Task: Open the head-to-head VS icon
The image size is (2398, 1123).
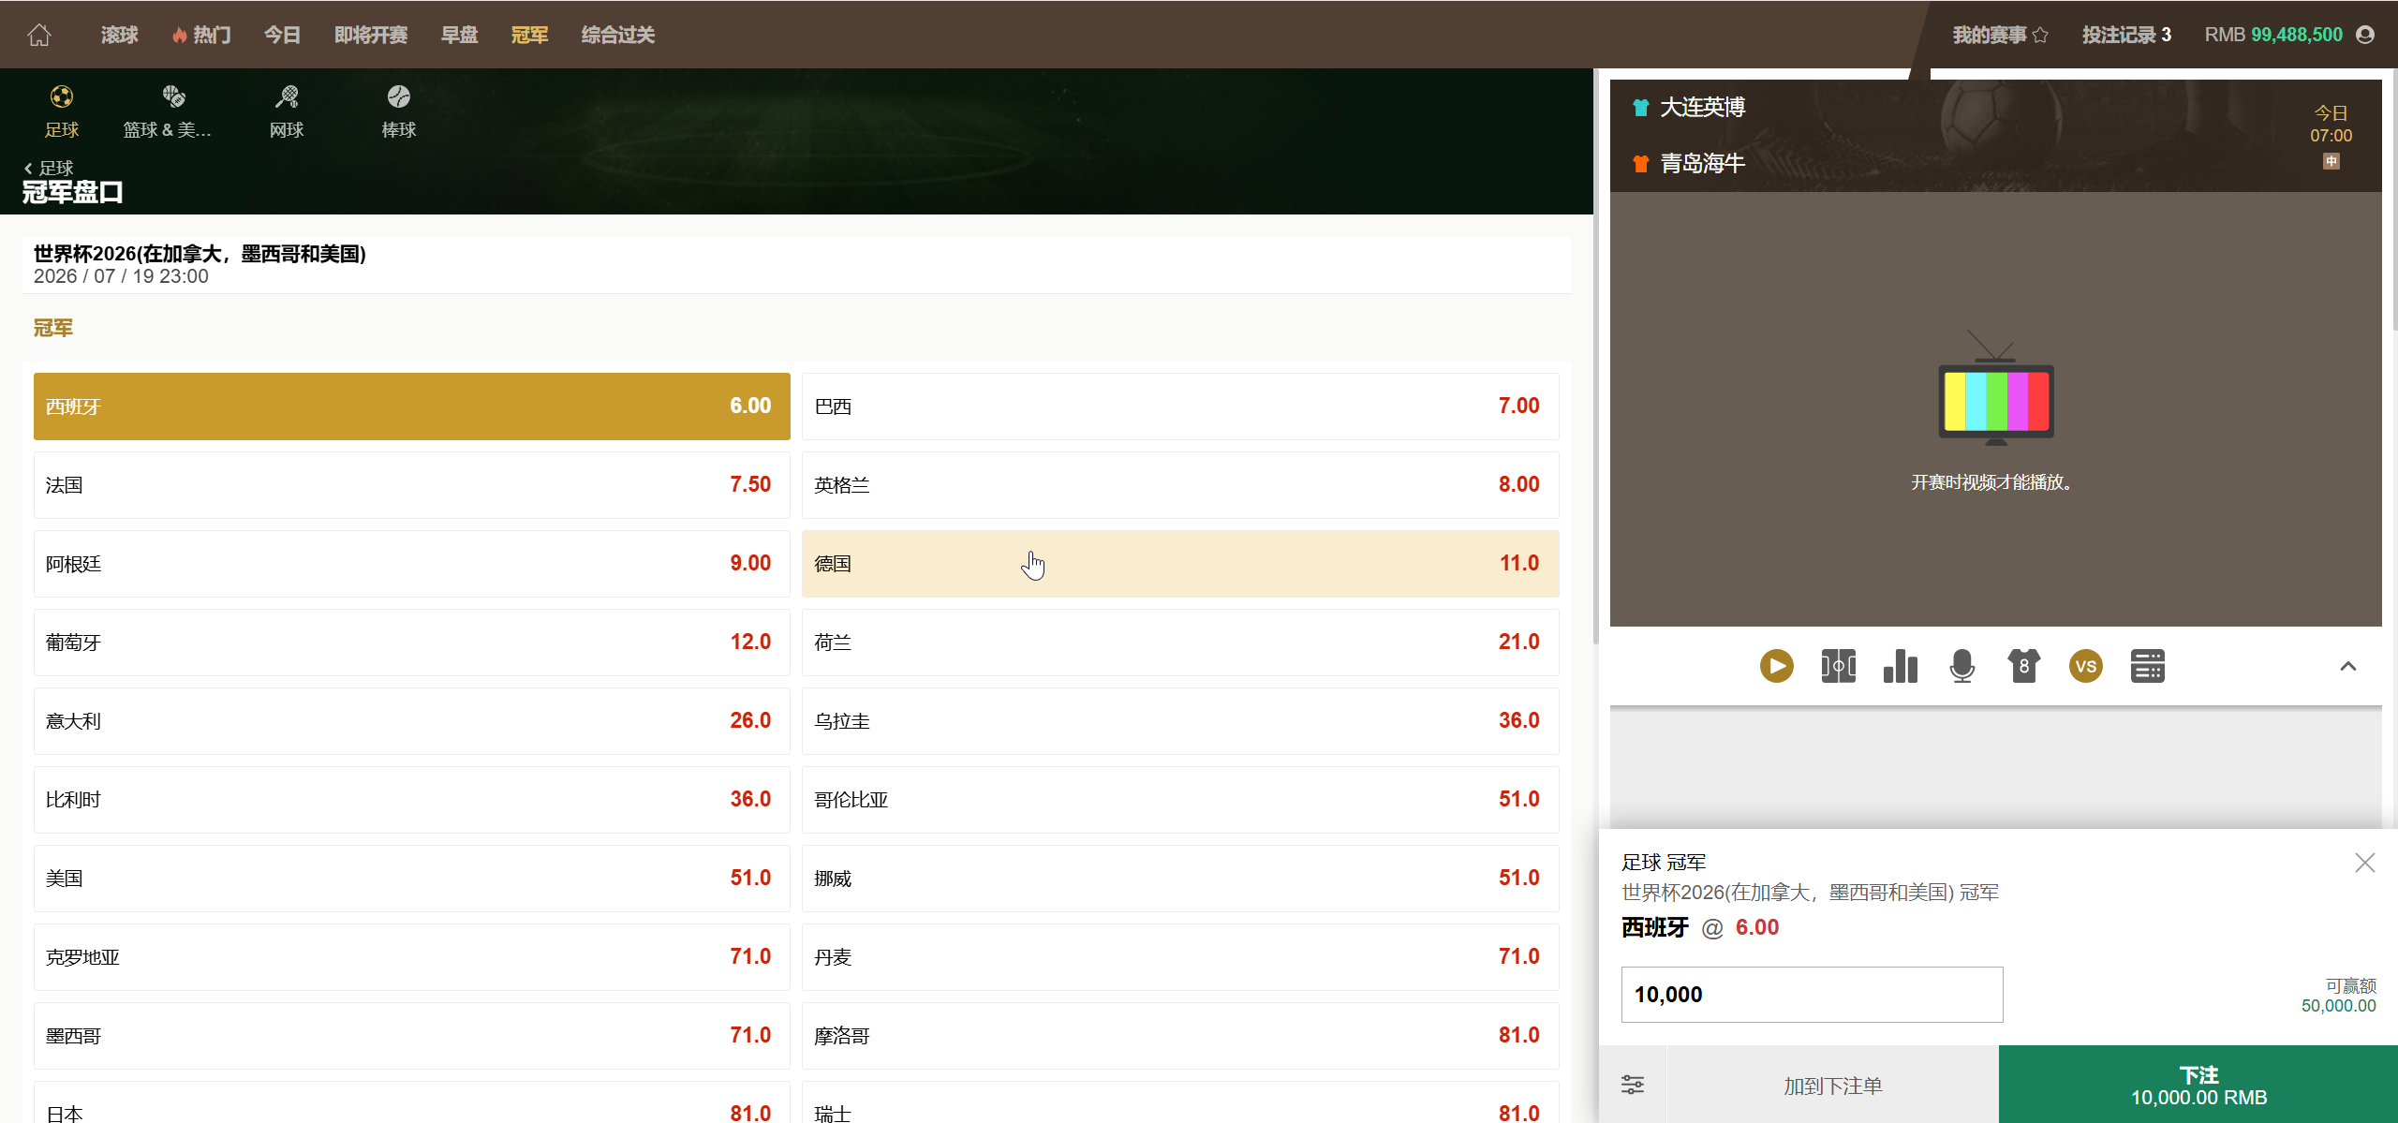Action: pyautogui.click(x=2086, y=666)
